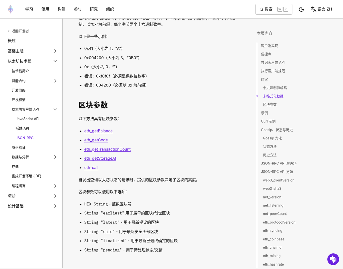The width and height of the screenshot is (343, 269).
Task: Jump to JSON-RPC API 方法 in contents
Action: point(277,172)
